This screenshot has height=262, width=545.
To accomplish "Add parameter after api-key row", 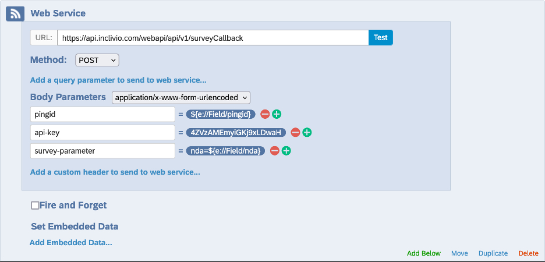I will click(307, 132).
